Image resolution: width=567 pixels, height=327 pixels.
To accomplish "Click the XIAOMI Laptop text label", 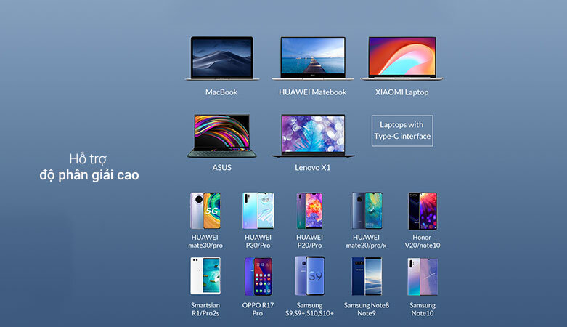I will tap(402, 92).
